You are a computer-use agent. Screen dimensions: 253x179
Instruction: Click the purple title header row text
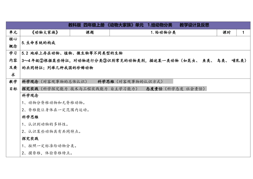[x=138, y=25]
